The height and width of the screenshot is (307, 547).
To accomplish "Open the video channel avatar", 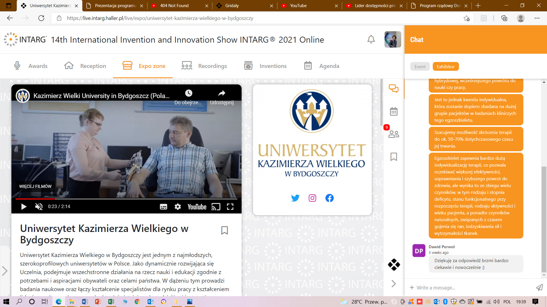I will [x=23, y=96].
